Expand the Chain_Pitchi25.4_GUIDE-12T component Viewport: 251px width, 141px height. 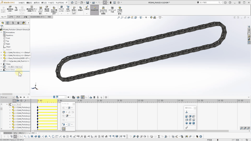click(x=1, y=58)
